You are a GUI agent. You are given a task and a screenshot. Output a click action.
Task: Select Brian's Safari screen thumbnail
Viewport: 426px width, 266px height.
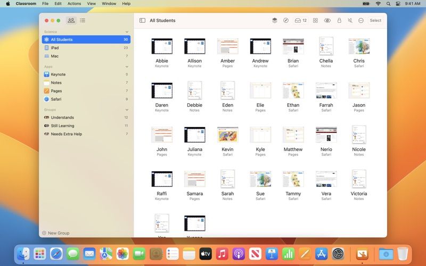click(x=293, y=46)
